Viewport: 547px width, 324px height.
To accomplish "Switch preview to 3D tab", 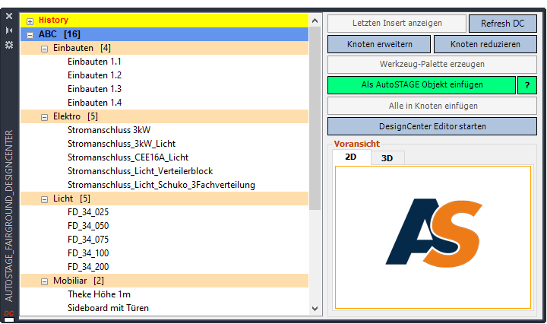I will click(387, 158).
